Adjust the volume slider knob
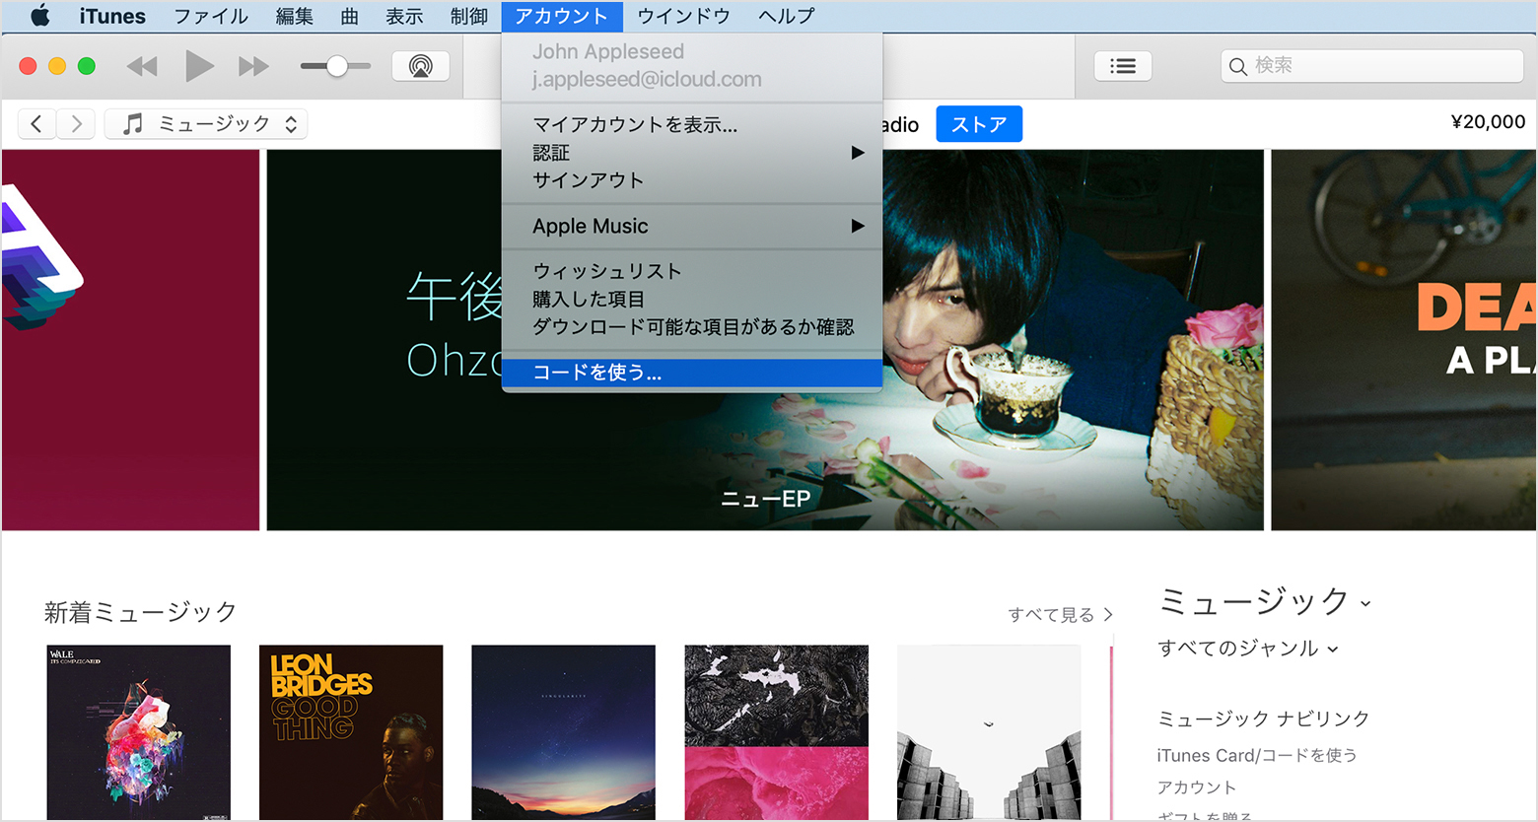The height and width of the screenshot is (822, 1538). 337,66
